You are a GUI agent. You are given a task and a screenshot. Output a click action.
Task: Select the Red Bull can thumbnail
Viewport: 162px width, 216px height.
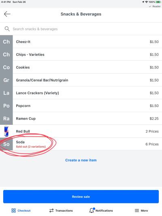[x=6, y=131]
